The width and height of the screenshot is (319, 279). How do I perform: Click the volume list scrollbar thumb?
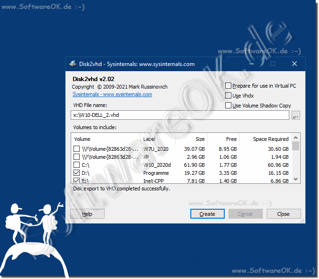click(x=296, y=146)
